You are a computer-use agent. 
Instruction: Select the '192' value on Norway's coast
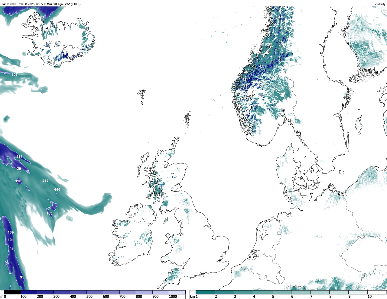[x=266, y=44]
